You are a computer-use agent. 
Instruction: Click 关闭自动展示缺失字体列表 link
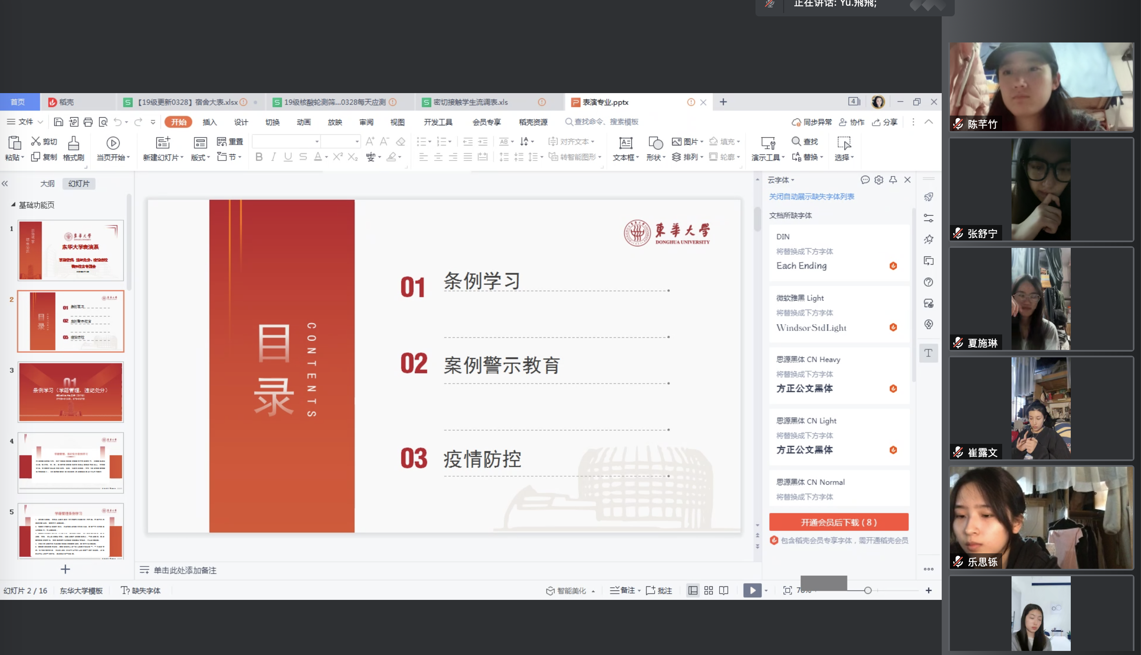tap(811, 196)
